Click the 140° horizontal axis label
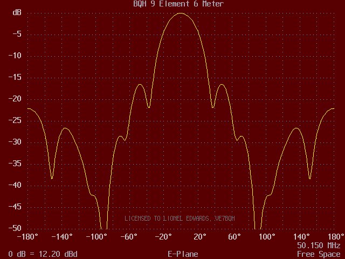This screenshot has width=345, height=259. (301, 237)
